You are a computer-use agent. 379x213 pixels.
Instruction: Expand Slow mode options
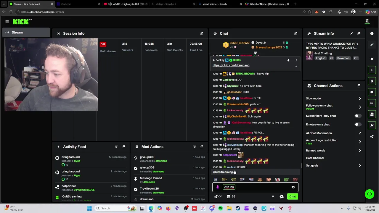coord(360,99)
